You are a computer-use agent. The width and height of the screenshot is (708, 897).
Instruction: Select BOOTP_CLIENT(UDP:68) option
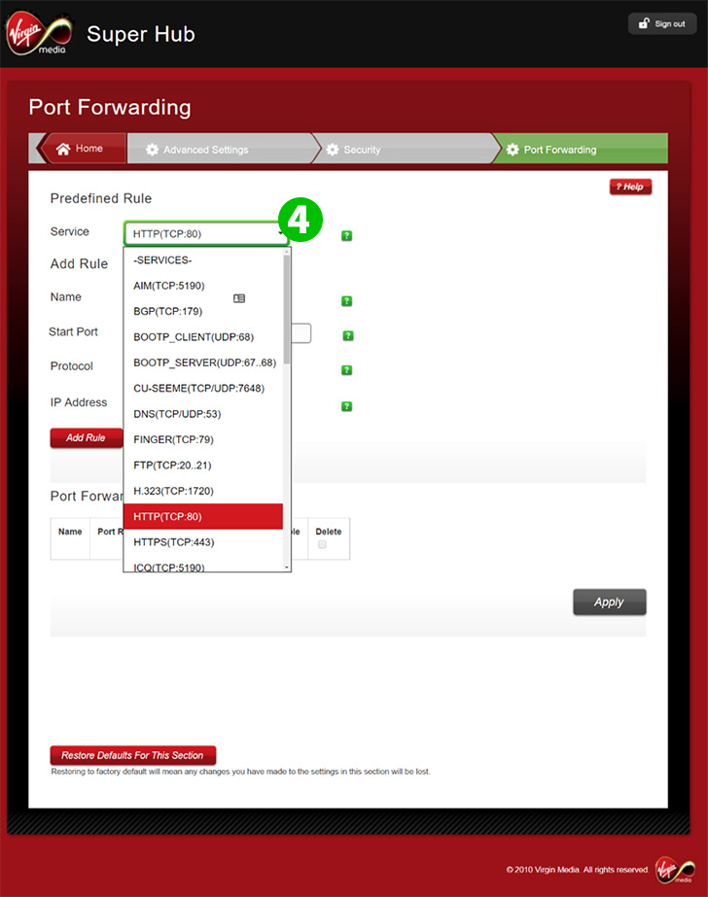[203, 337]
